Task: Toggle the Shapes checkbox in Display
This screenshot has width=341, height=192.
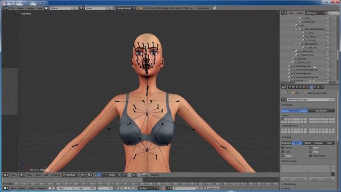Action: 283,156
